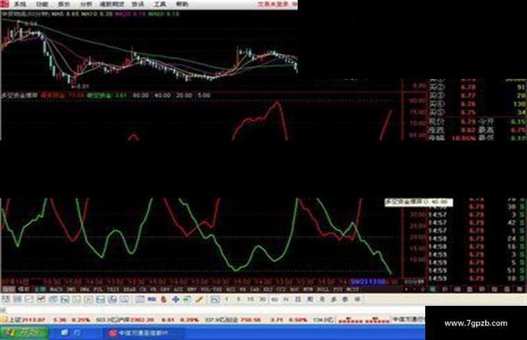Switch to the VOL-TDX indicator tab
The width and height of the screenshot is (527, 340).
coord(211,289)
